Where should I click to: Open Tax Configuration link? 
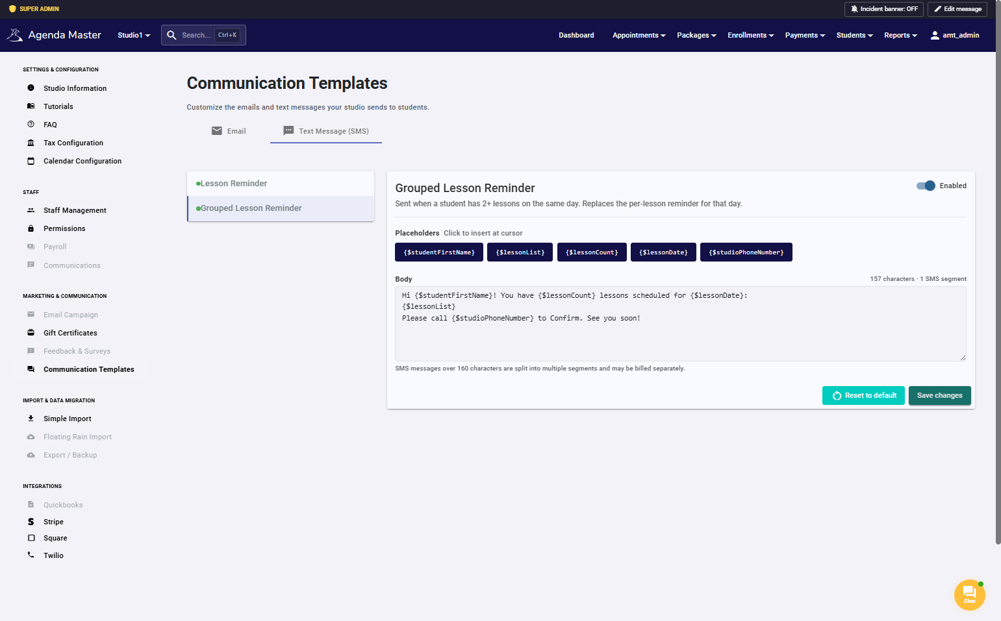73,143
